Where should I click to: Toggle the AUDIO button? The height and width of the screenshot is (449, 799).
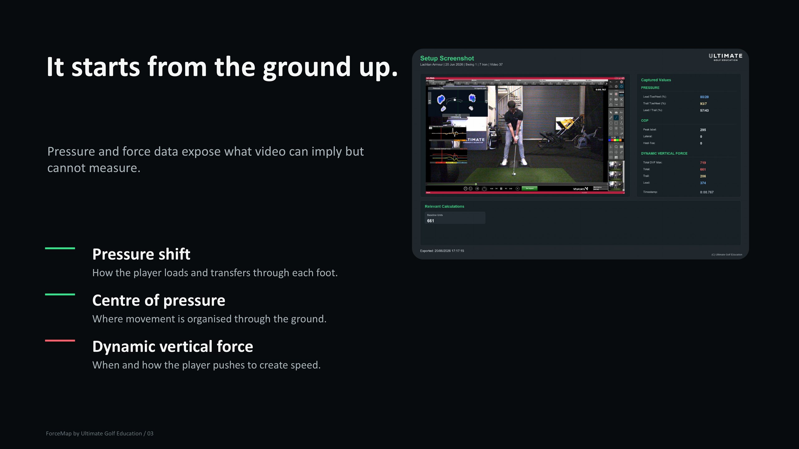click(621, 95)
